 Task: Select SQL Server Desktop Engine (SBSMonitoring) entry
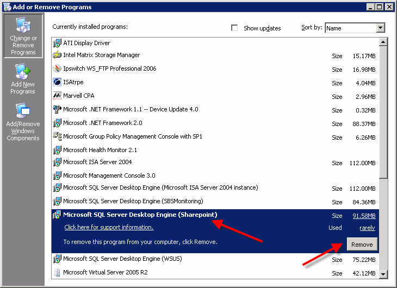(x=215, y=202)
